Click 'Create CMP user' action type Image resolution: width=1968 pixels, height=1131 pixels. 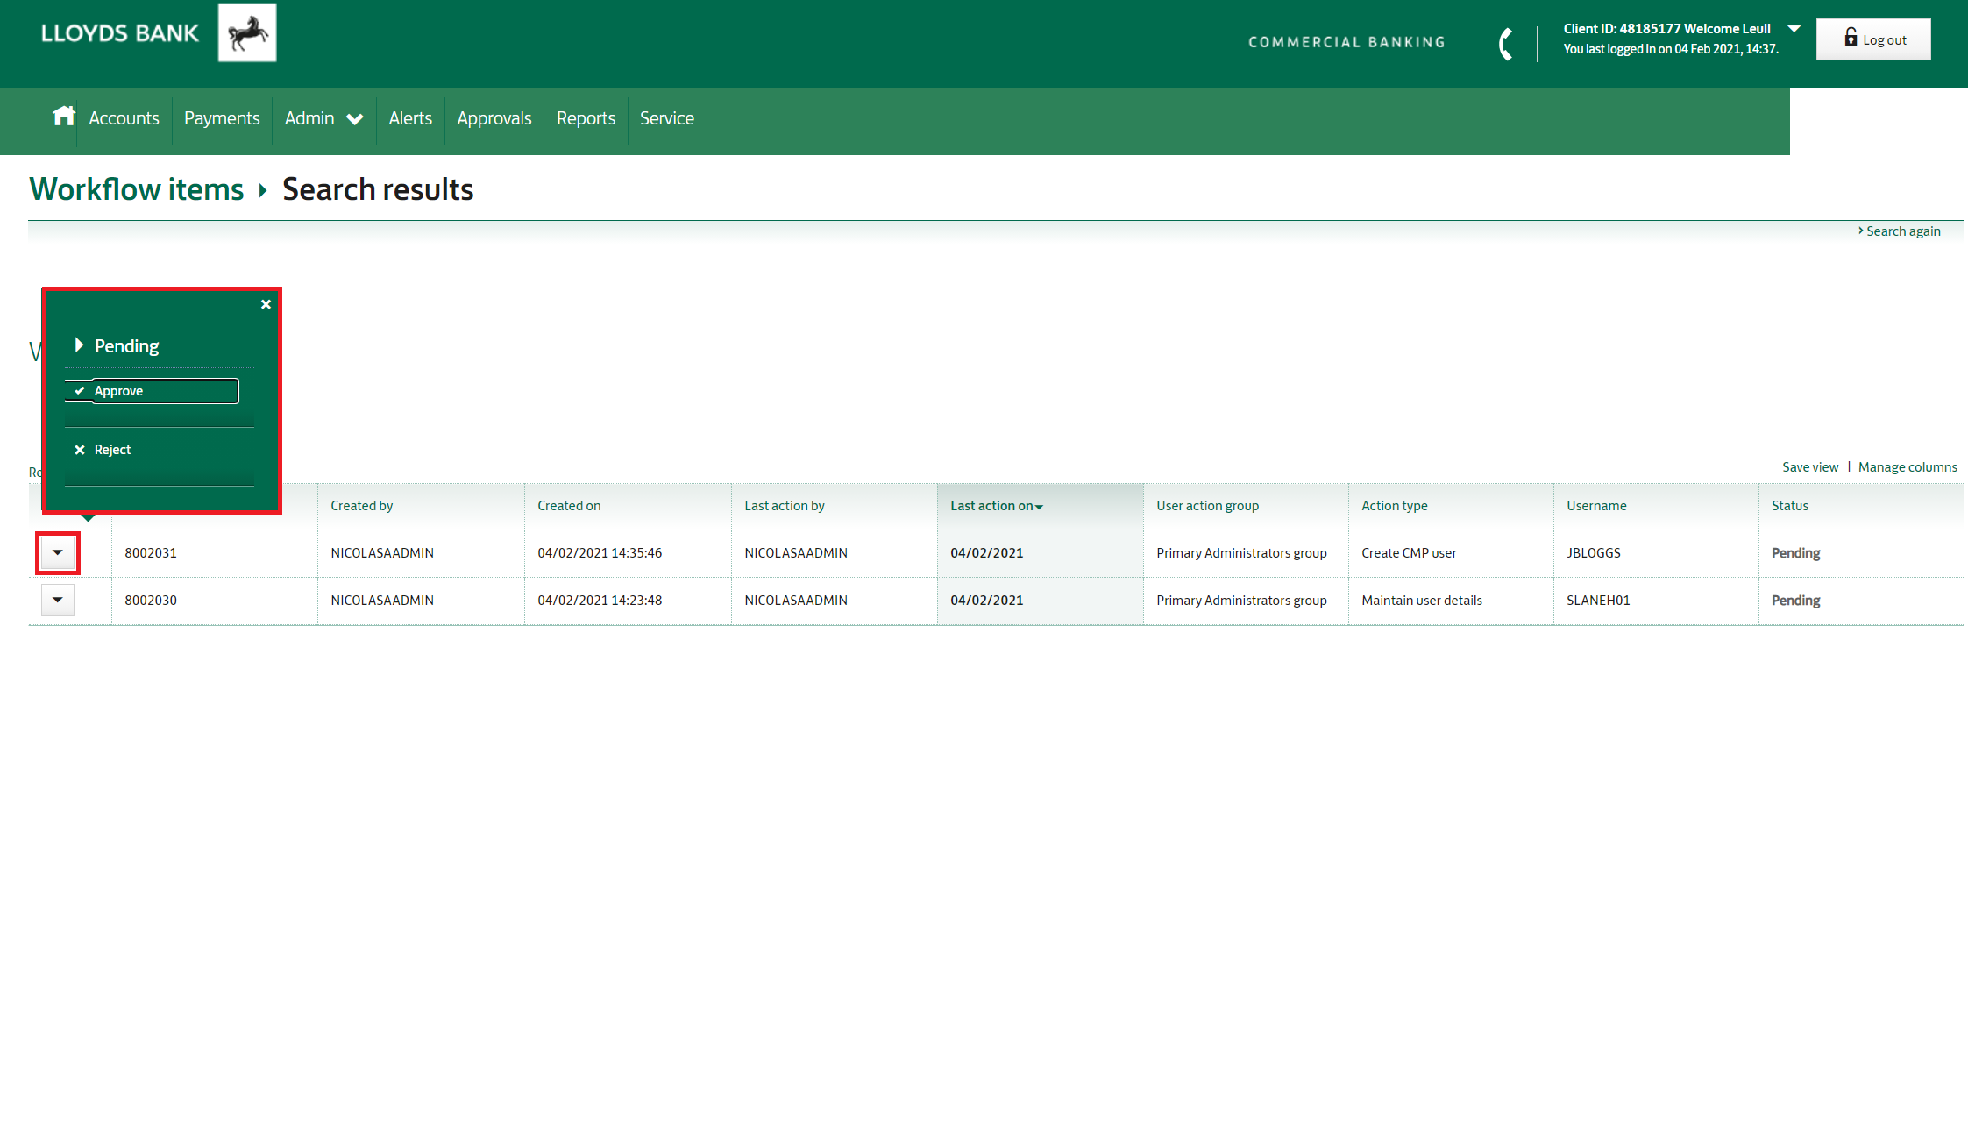point(1409,553)
